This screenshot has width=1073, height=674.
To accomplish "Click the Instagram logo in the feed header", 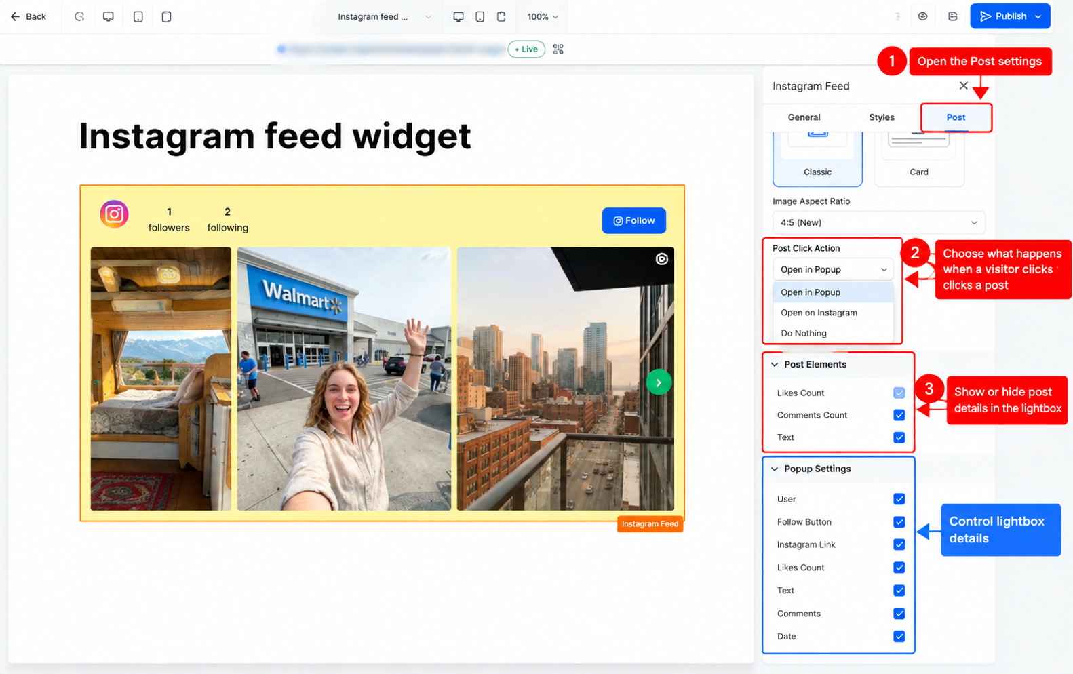I will point(114,214).
